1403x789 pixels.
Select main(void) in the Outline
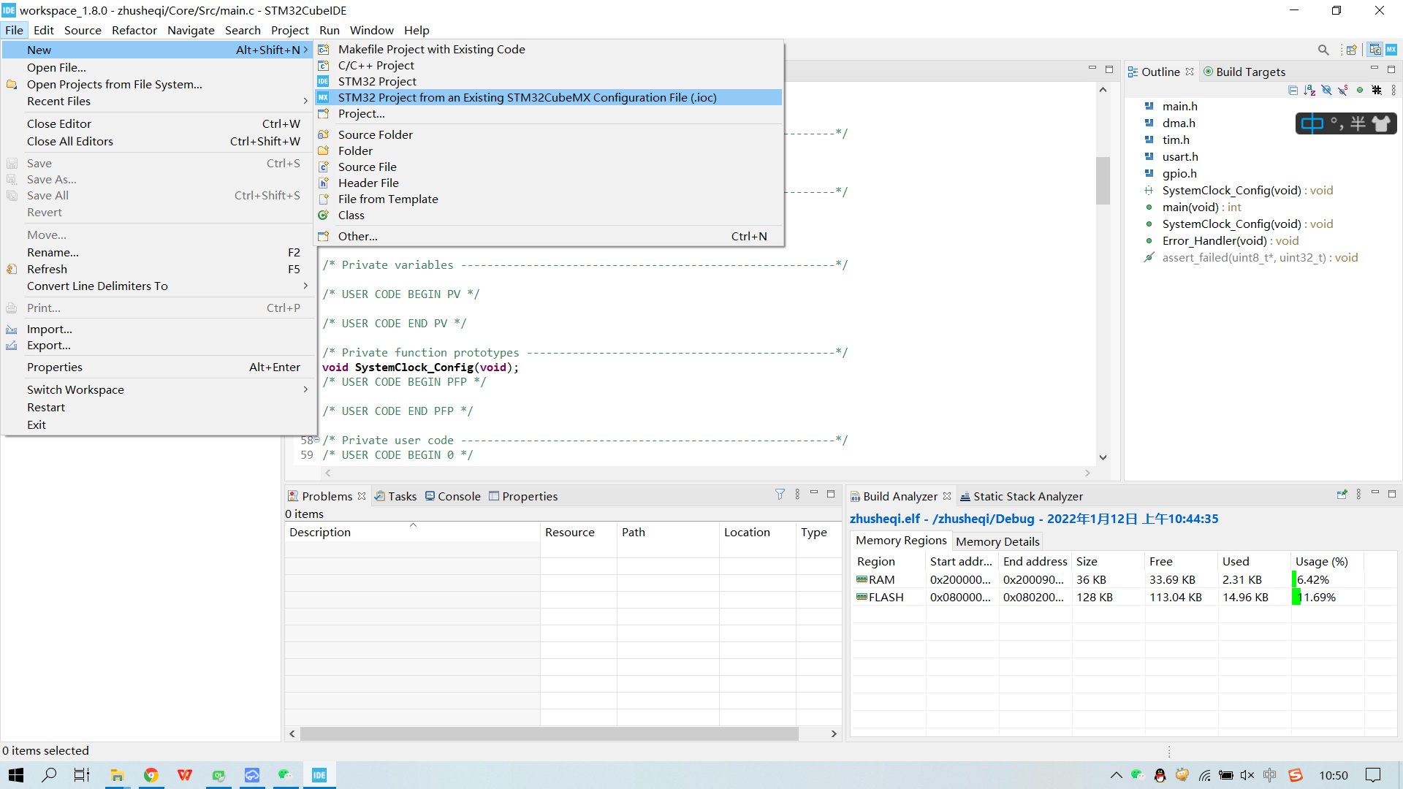click(1191, 207)
